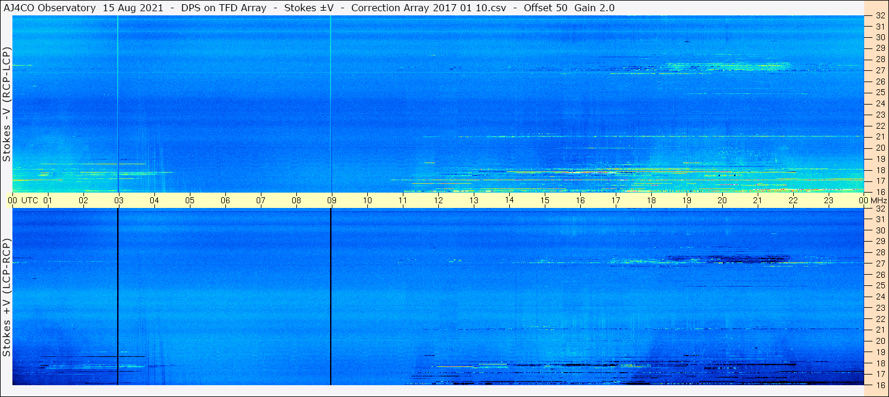
Task: Click the 22 MHz tick of Stokes +V panel
Action: point(880,319)
